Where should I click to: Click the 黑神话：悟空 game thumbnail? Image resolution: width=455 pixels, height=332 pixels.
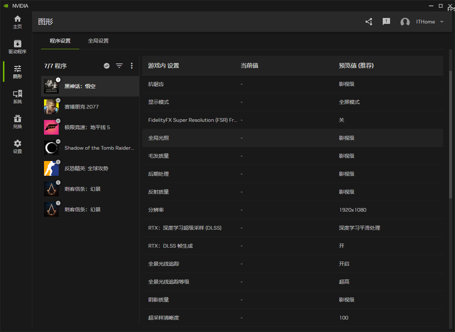[x=51, y=86]
